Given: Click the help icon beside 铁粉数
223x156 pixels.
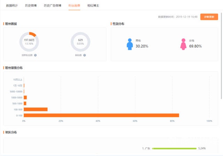Looking at the screenshot, I should tap(85, 55).
